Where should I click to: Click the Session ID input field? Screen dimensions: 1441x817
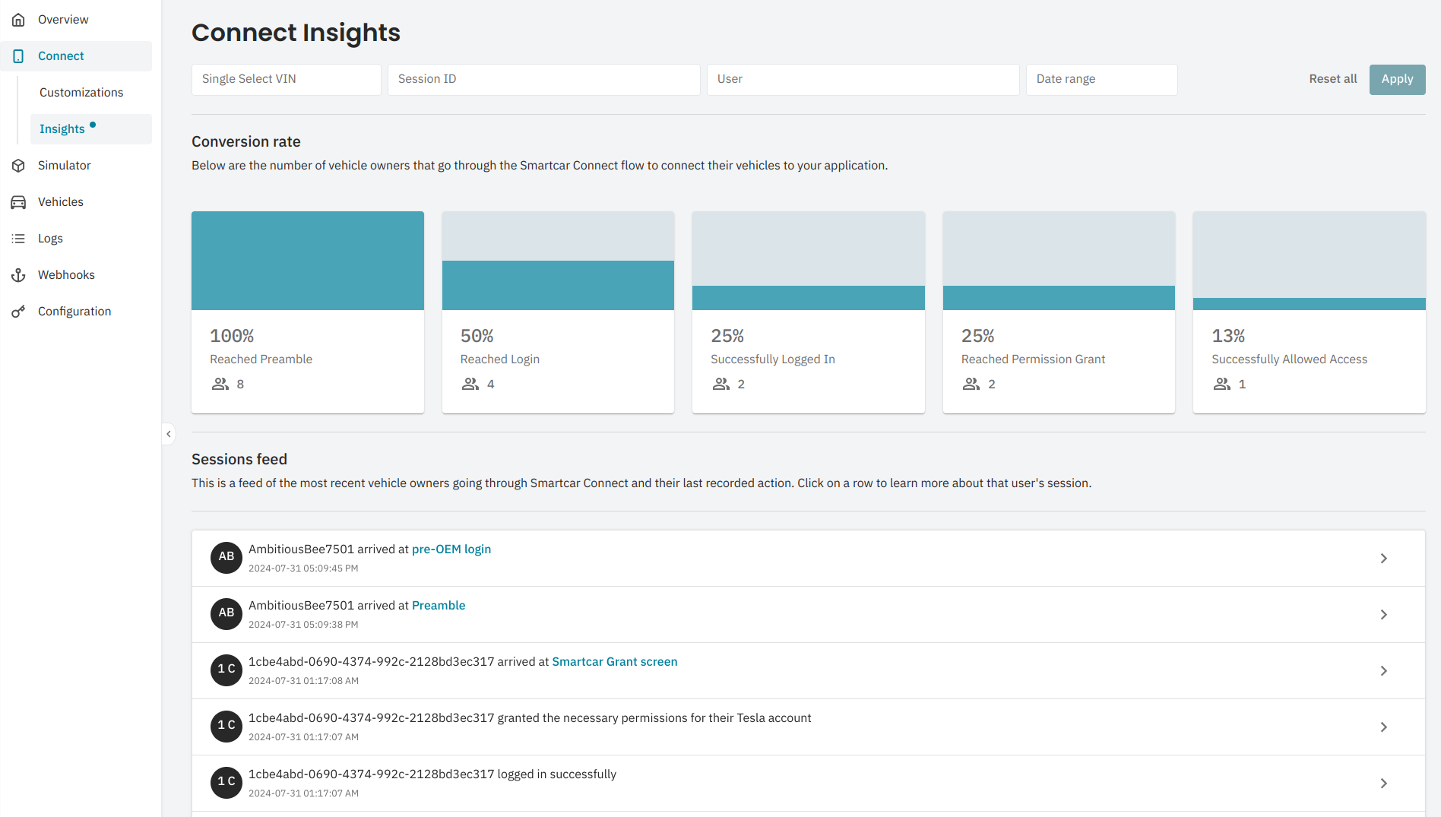click(544, 80)
